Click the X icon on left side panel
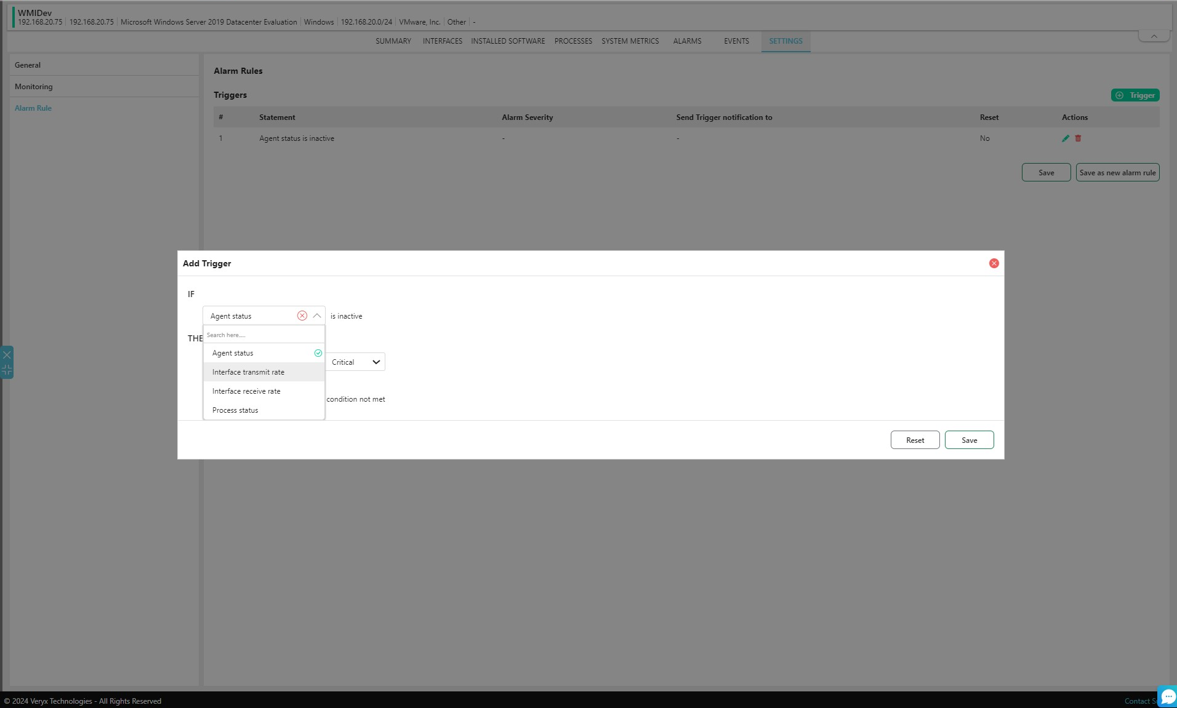This screenshot has width=1177, height=708. [x=7, y=355]
